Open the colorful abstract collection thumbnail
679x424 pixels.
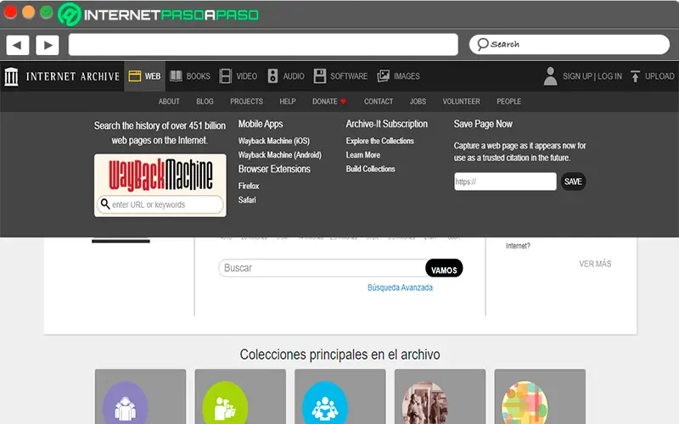point(525,404)
